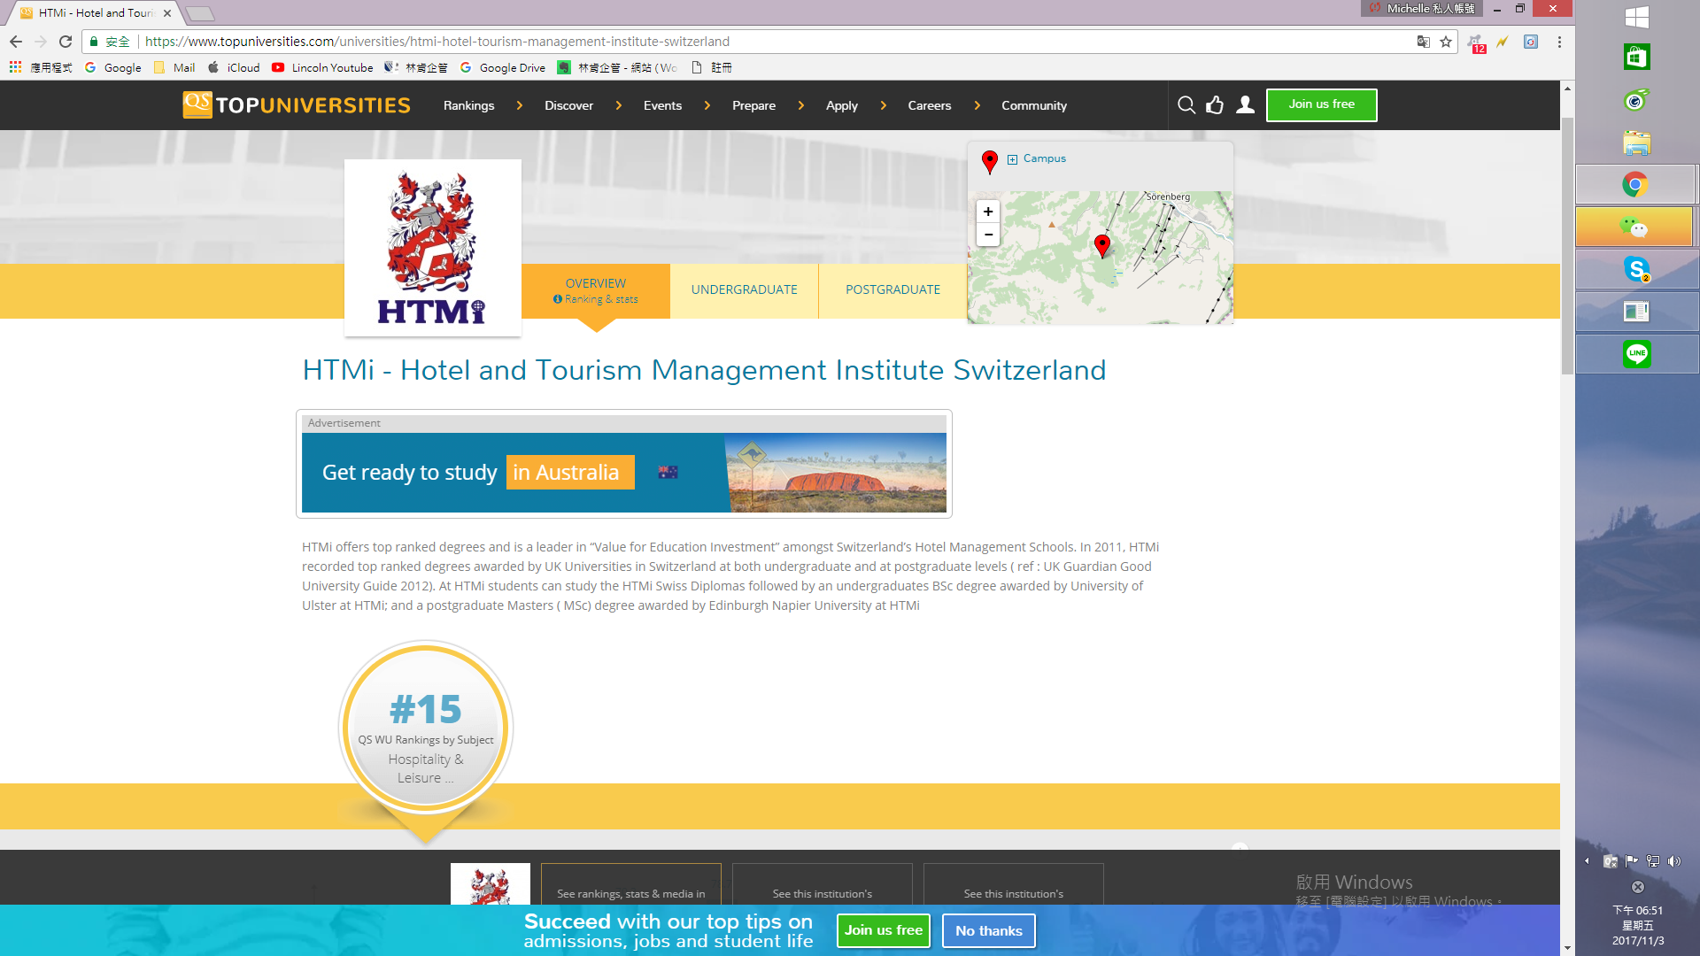1700x956 pixels.
Task: Select the Undergraduate tab
Action: [744, 290]
